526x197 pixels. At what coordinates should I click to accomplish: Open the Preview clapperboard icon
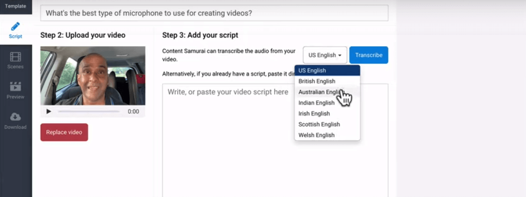15,87
